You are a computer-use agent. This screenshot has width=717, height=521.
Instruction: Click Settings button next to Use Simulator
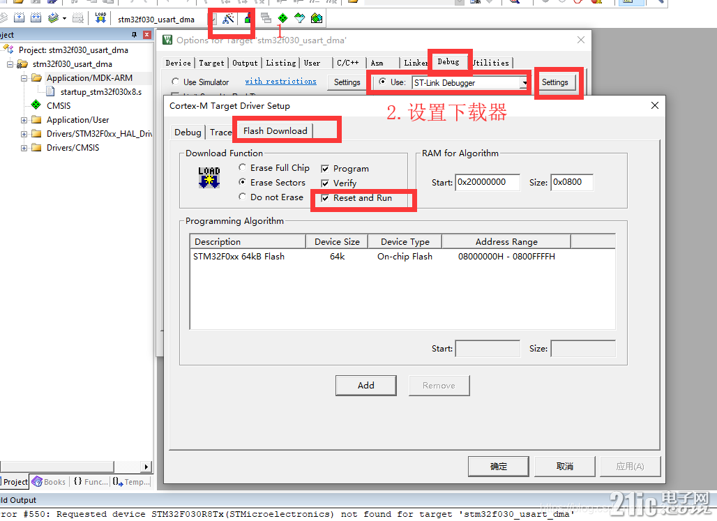[x=347, y=82]
